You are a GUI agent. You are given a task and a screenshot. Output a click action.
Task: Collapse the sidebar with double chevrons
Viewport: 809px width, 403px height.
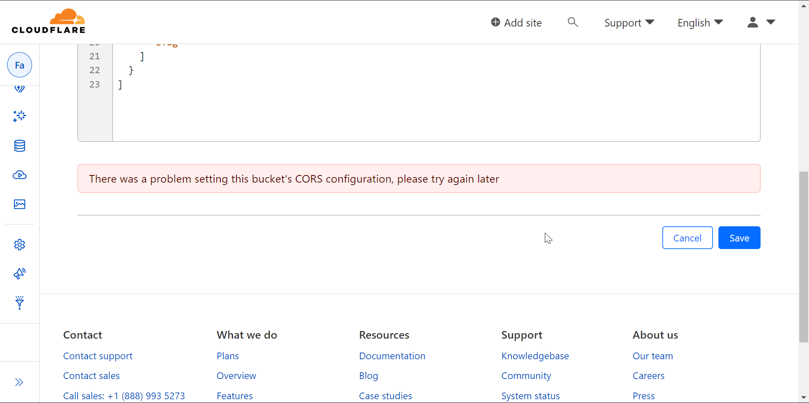pyautogui.click(x=19, y=382)
